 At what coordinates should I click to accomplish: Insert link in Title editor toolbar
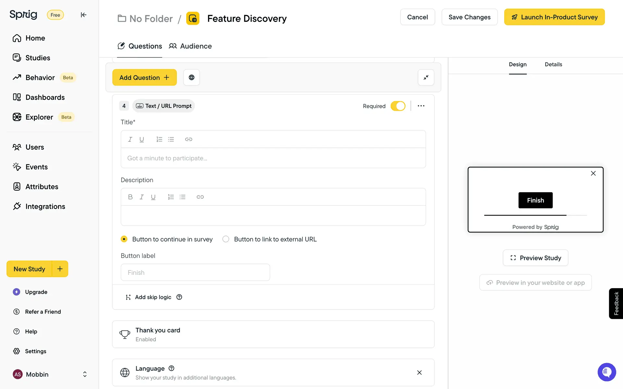click(189, 139)
